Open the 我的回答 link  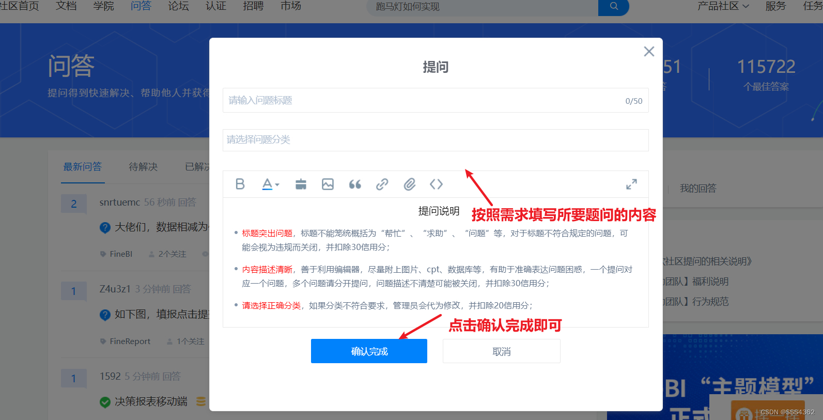coord(698,188)
